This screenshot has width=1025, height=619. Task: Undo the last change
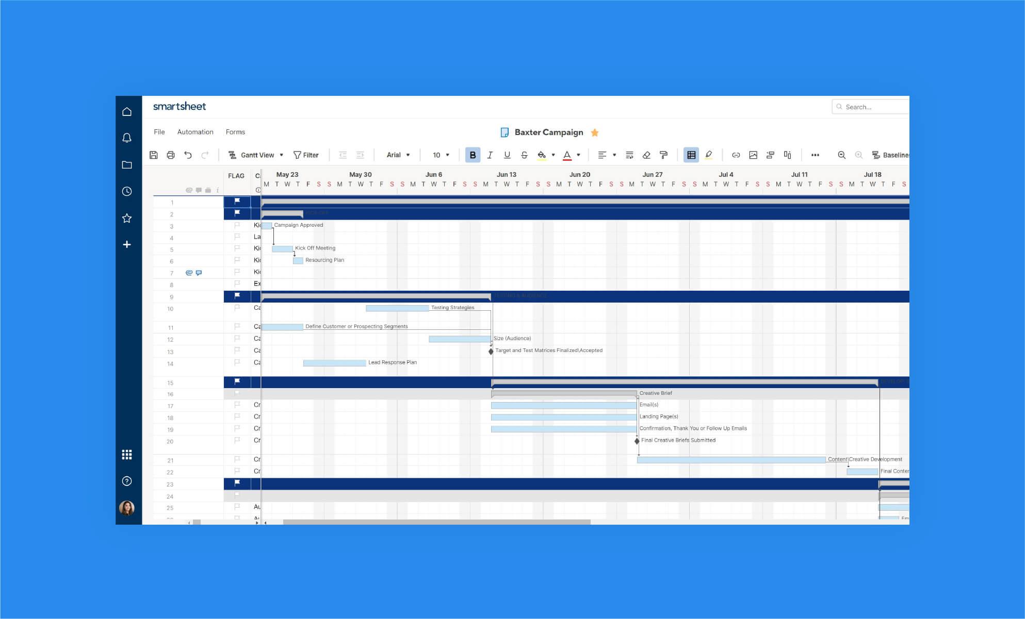[188, 155]
